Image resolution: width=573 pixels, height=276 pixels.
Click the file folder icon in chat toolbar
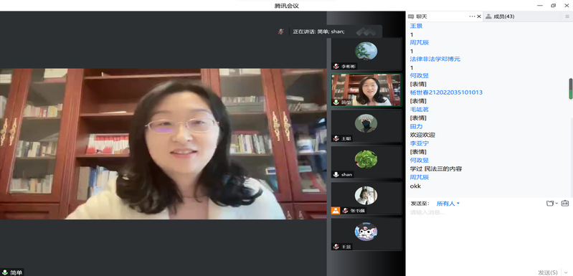[x=550, y=204]
